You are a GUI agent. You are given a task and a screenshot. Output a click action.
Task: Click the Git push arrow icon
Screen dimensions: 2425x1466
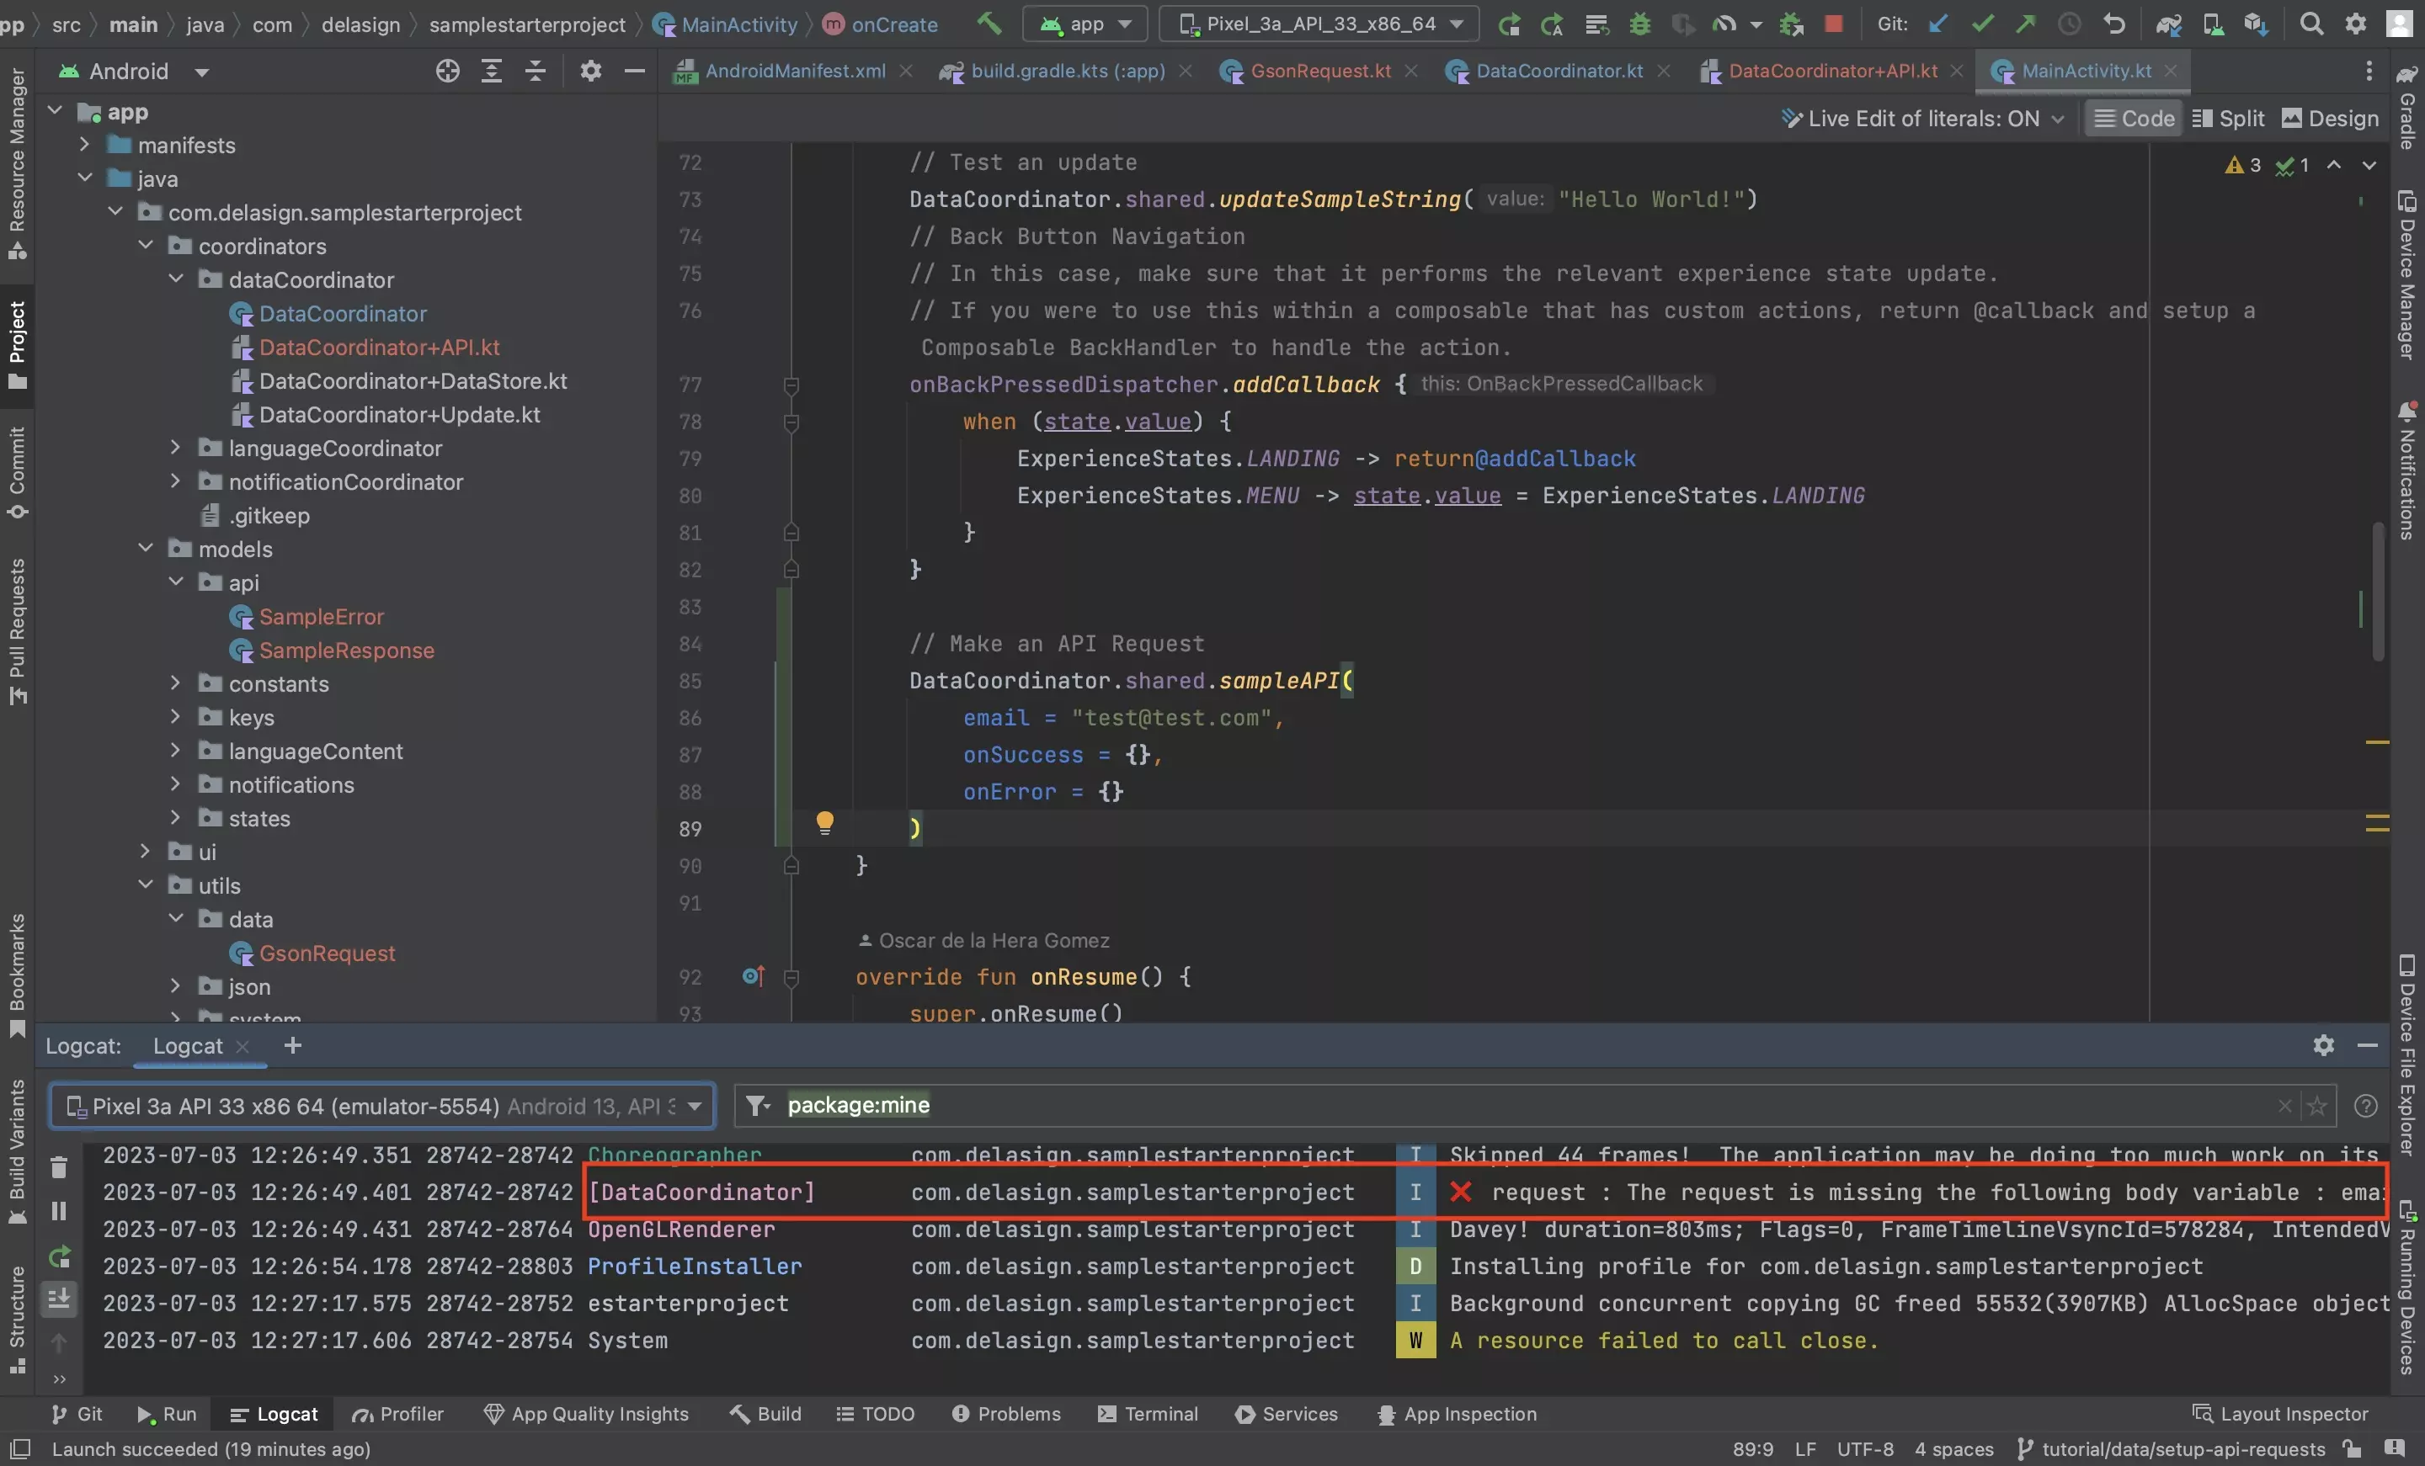pos(2025,24)
